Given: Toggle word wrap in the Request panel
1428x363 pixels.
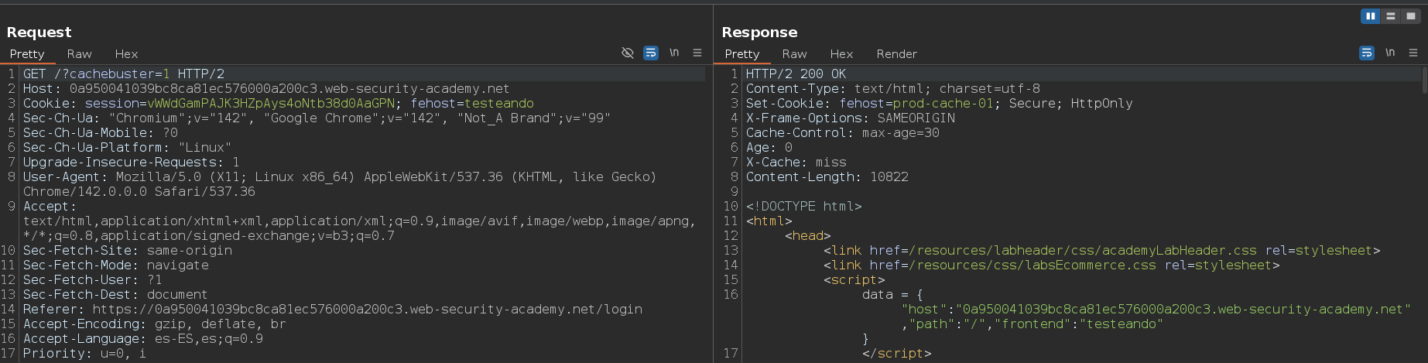Looking at the screenshot, I should 651,53.
